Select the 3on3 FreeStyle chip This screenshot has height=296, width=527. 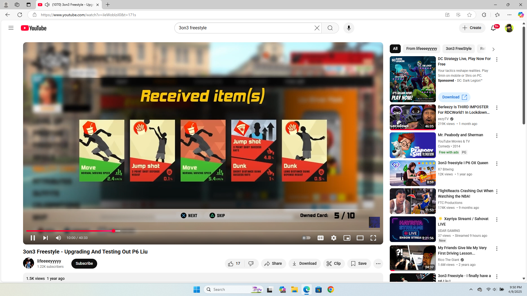pos(459,49)
